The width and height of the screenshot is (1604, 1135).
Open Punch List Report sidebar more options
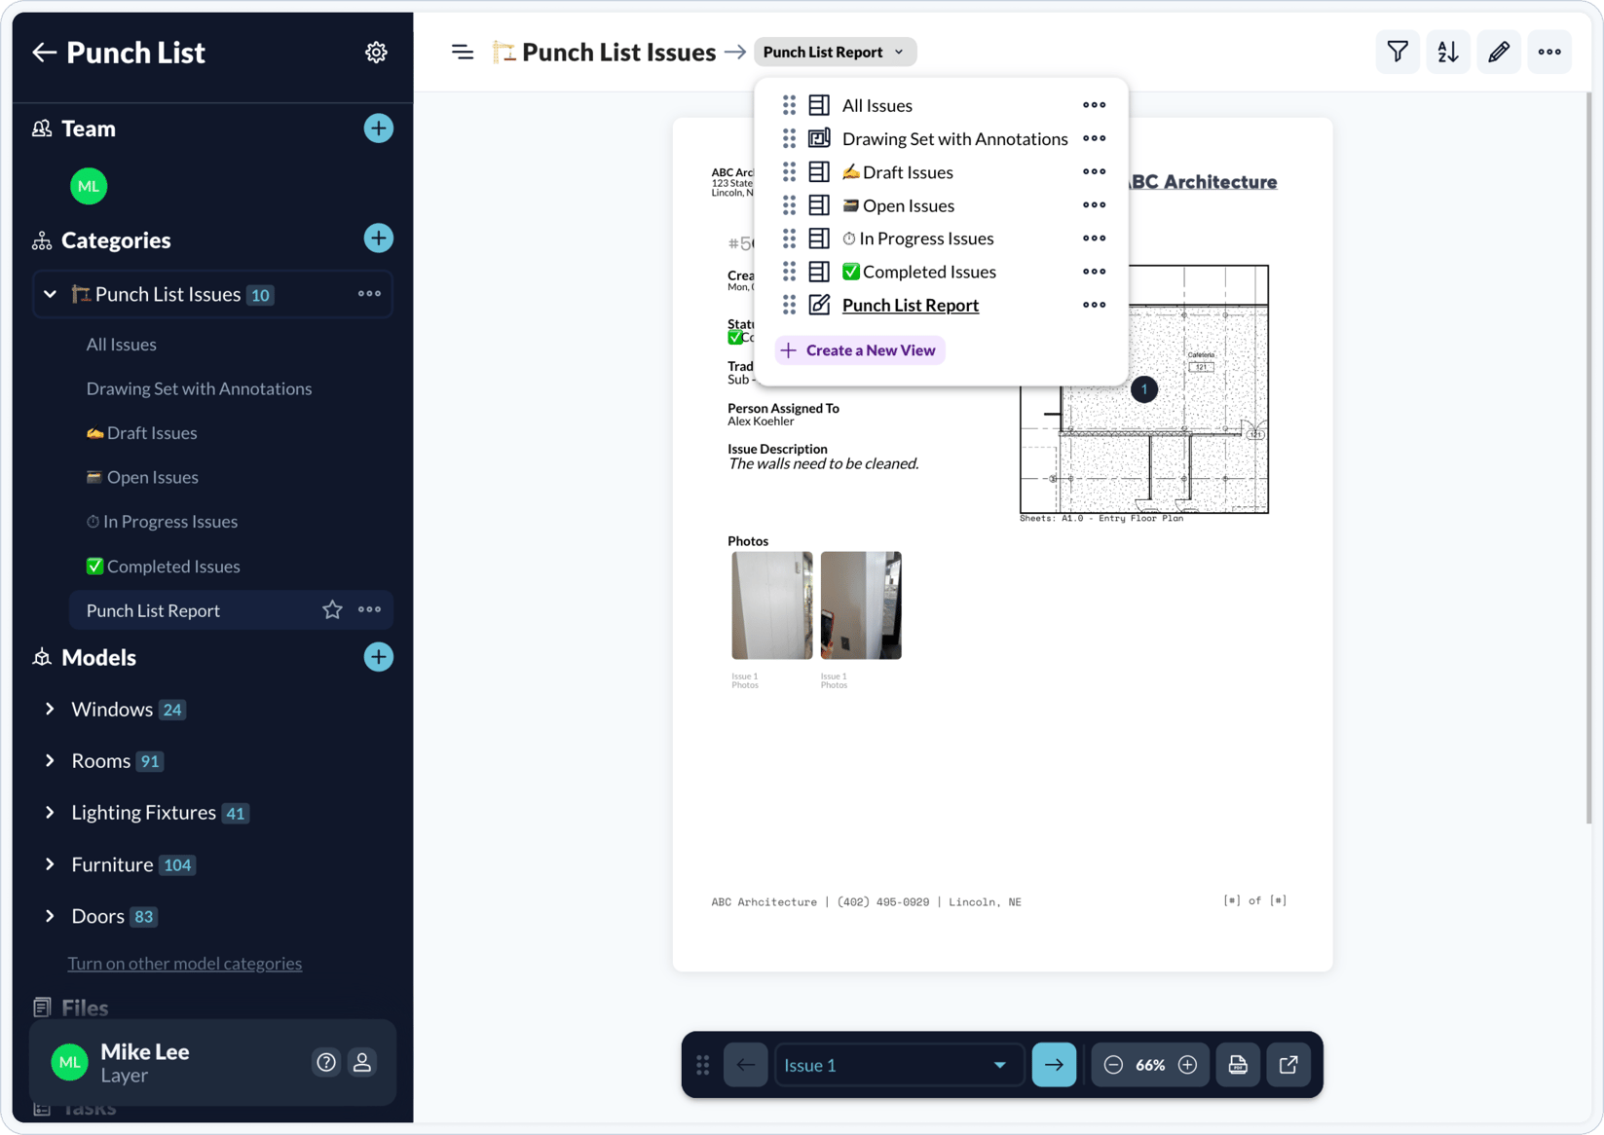(369, 610)
